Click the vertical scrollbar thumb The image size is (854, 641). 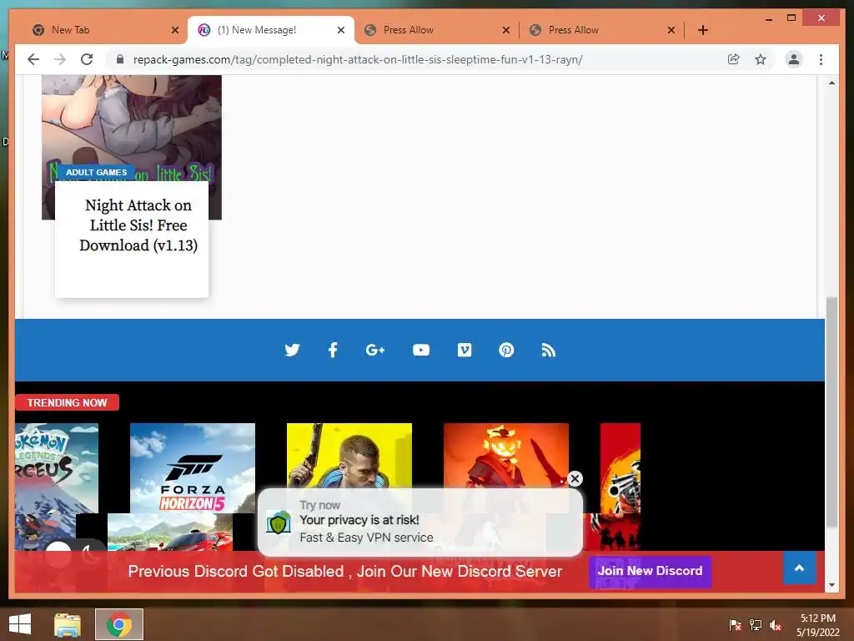[x=831, y=412]
